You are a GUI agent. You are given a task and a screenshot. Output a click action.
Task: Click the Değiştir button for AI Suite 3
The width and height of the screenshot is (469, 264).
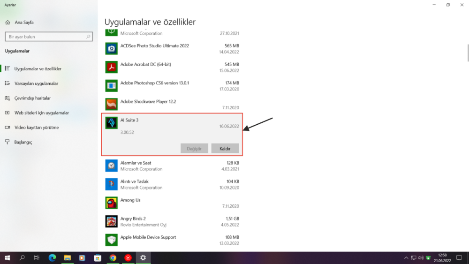(x=194, y=148)
